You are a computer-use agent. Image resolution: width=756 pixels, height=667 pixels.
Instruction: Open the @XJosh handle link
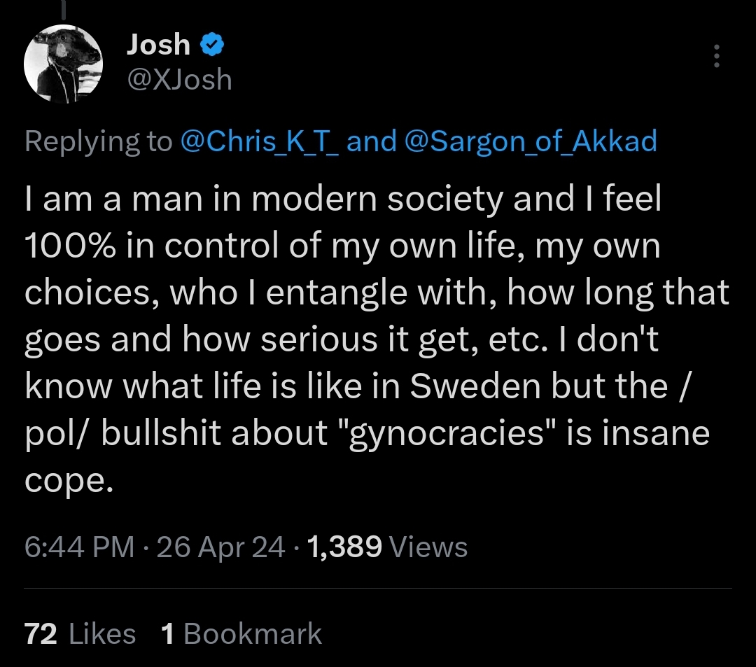coord(178,80)
